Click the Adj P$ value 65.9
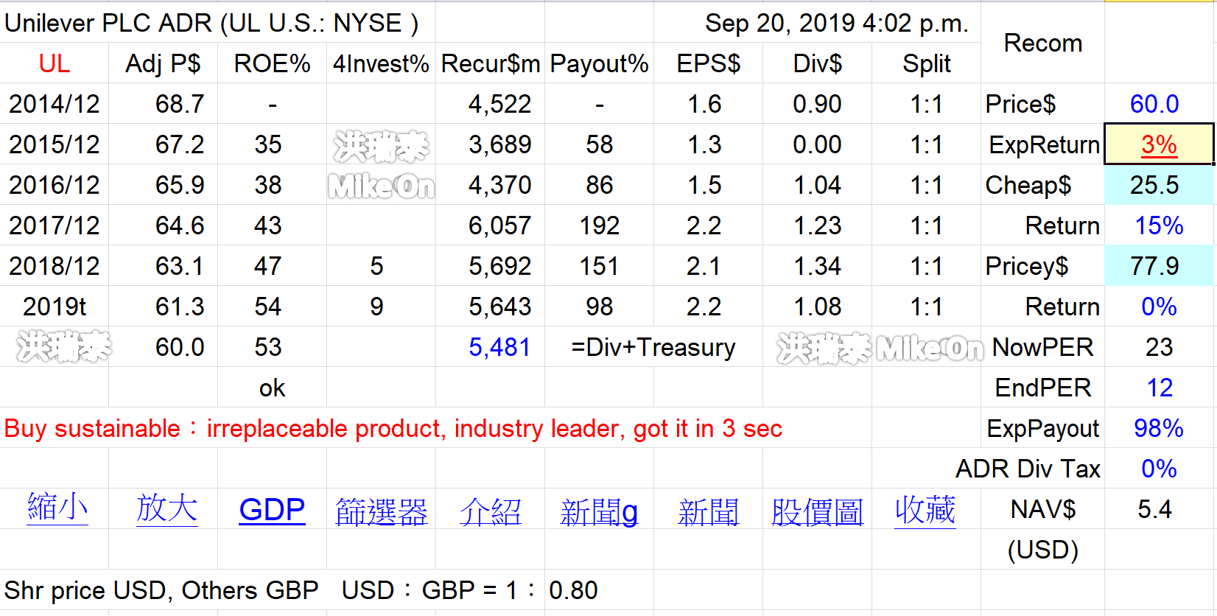Viewport: 1217px width, 616px height. point(180,185)
